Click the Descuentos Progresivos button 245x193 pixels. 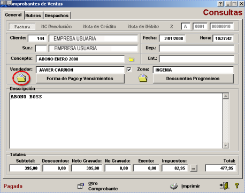[193, 79]
